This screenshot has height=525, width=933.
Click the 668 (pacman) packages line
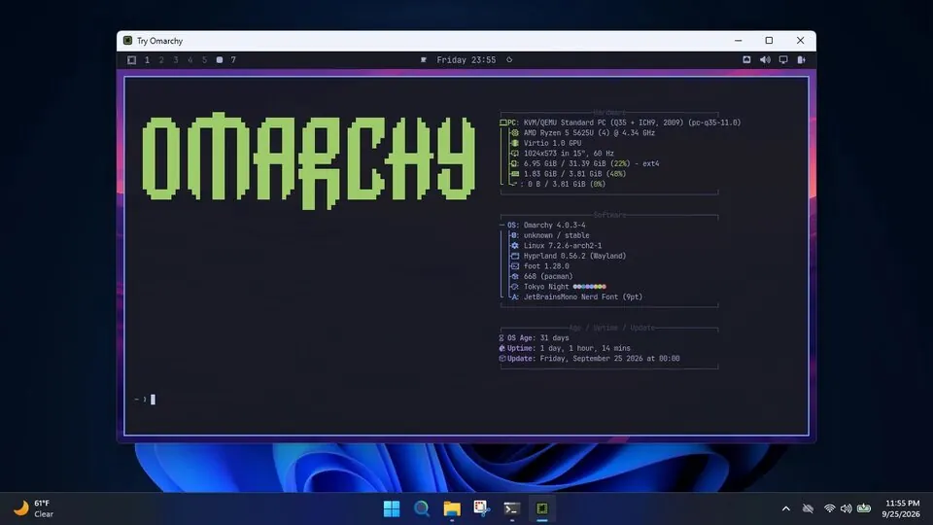coord(542,276)
